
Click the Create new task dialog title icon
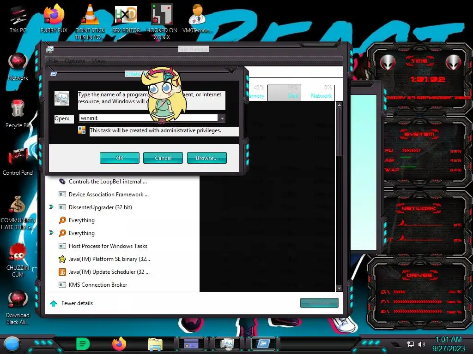(54, 74)
